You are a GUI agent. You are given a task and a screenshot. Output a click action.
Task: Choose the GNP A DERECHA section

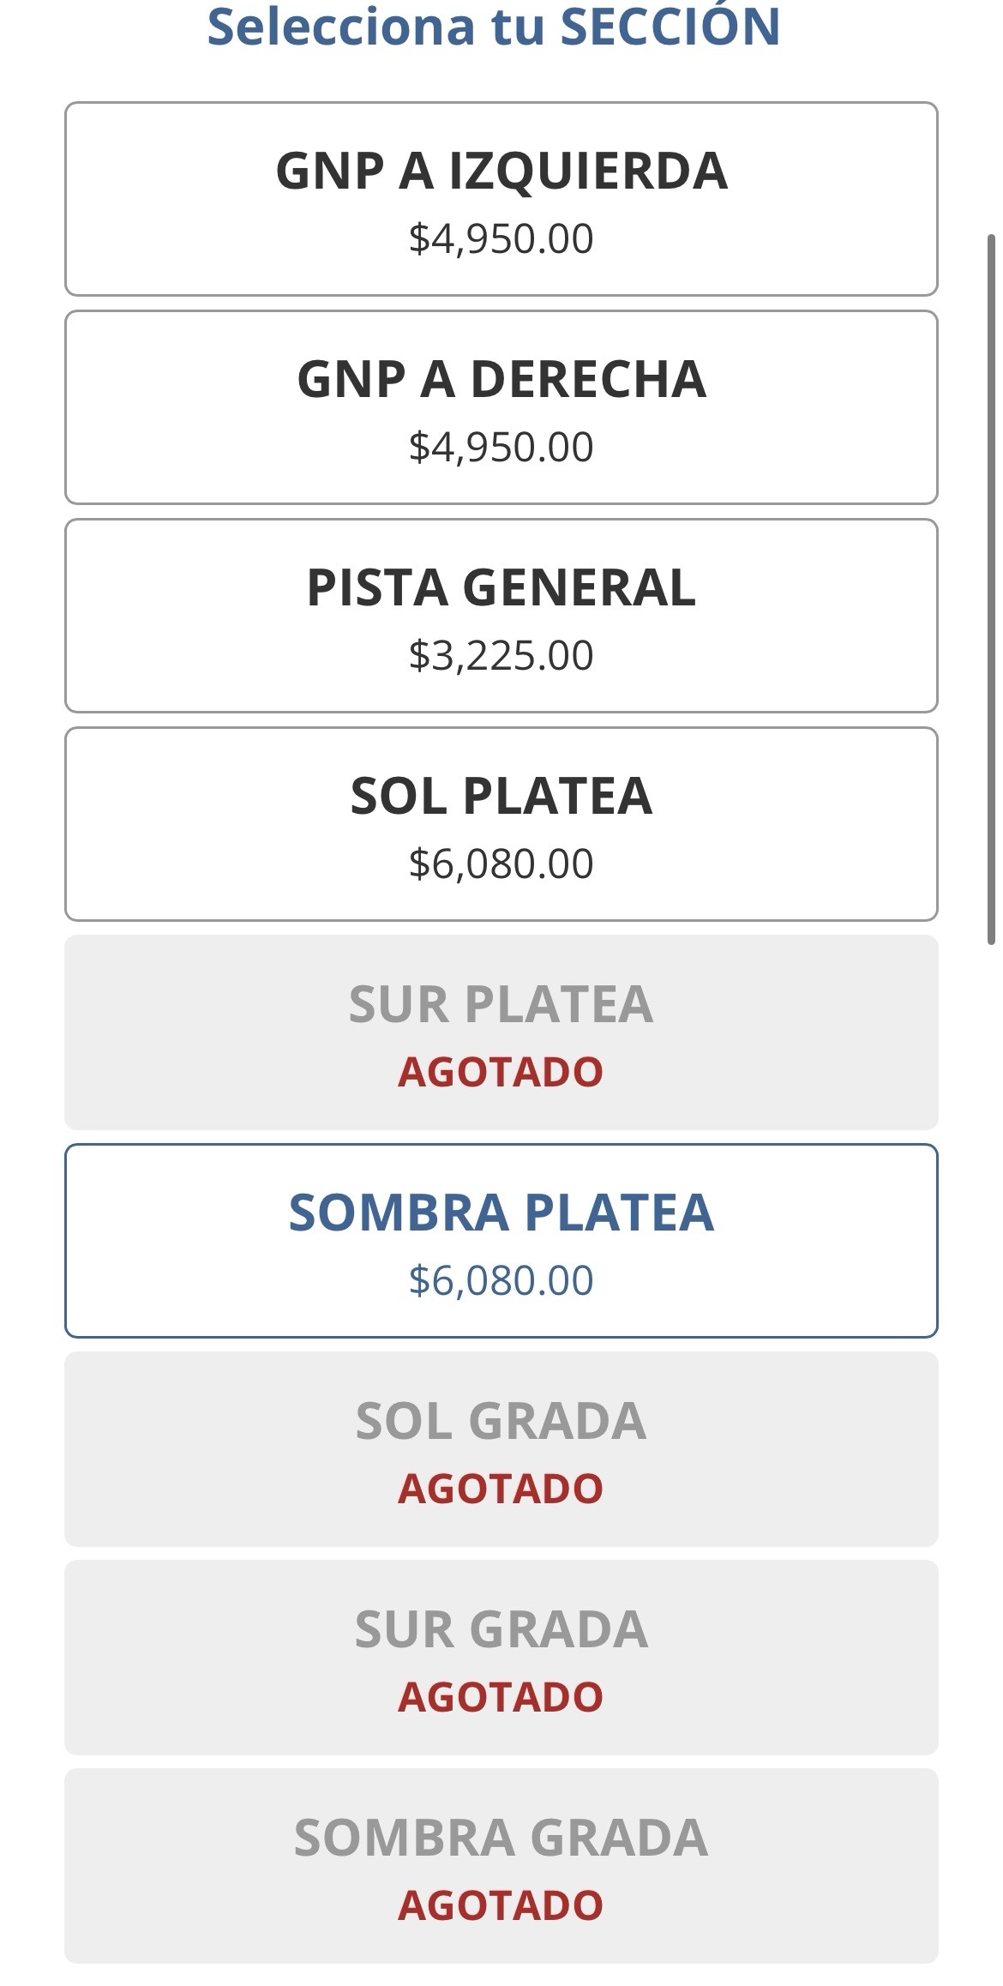click(501, 380)
